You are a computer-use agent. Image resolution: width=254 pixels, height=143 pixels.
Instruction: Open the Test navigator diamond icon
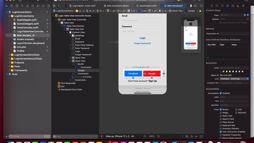click(33, 6)
